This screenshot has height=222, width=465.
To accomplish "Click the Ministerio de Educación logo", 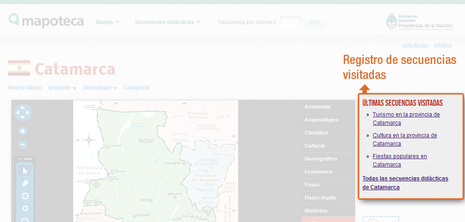I will [419, 21].
